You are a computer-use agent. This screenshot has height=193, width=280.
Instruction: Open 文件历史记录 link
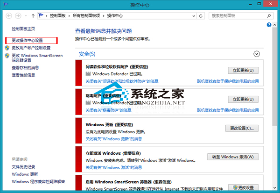point(23,167)
